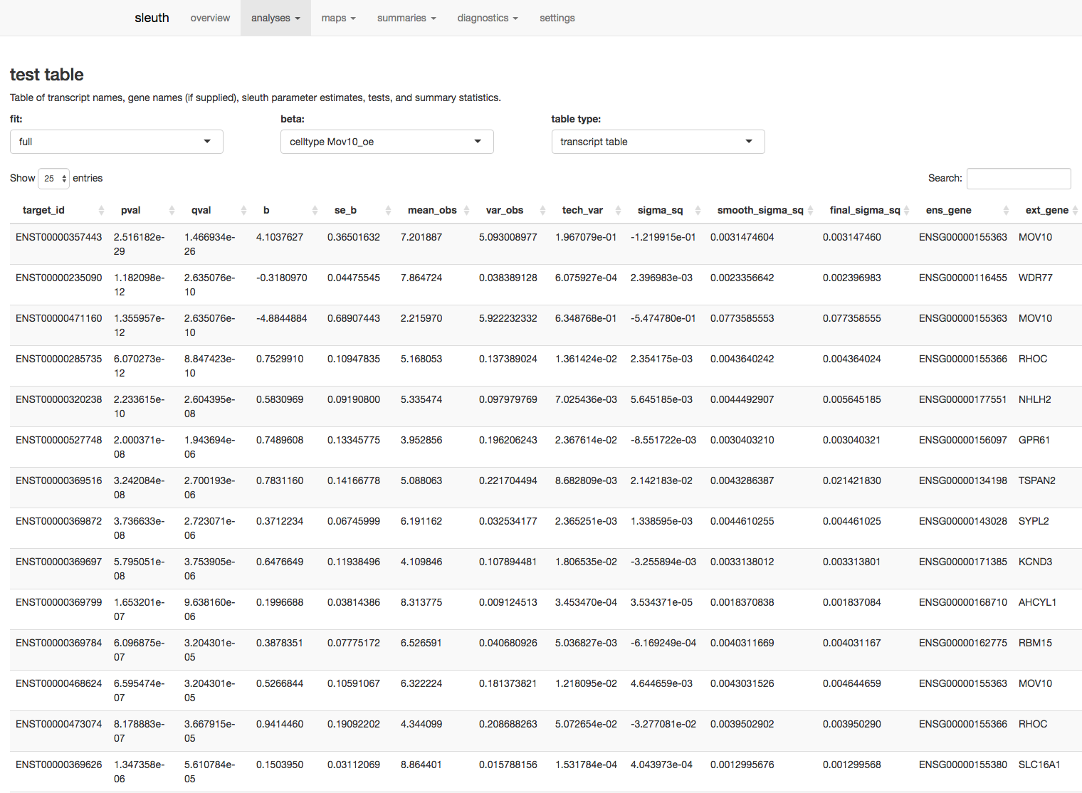Screen dimensions: 1082x793
Task: Open the beta dropdown celltype Mov10_oe
Action: (387, 142)
